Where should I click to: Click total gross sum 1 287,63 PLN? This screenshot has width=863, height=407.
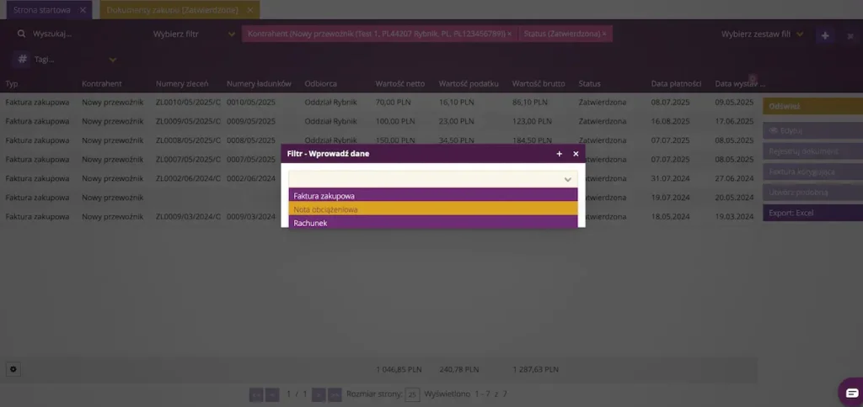tap(535, 370)
